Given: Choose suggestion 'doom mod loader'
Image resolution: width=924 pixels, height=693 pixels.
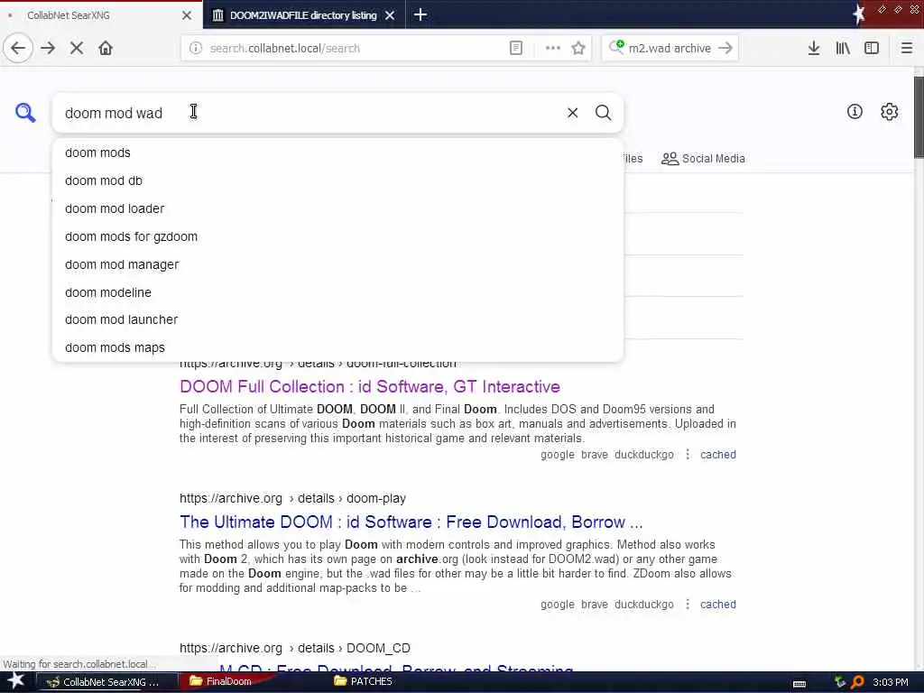Looking at the screenshot, I should tap(337, 208).
